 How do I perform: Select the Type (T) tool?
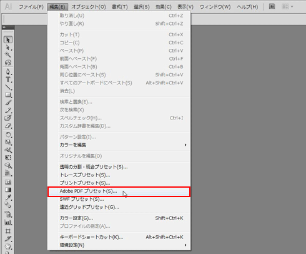point(8,79)
